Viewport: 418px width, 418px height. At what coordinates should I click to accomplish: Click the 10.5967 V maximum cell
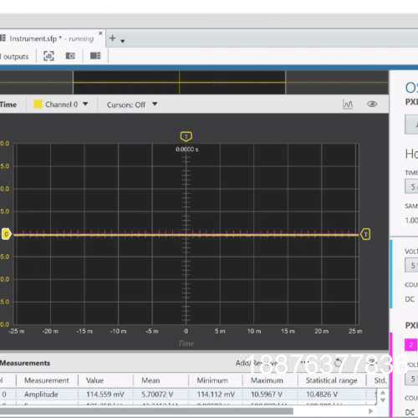coord(267,395)
